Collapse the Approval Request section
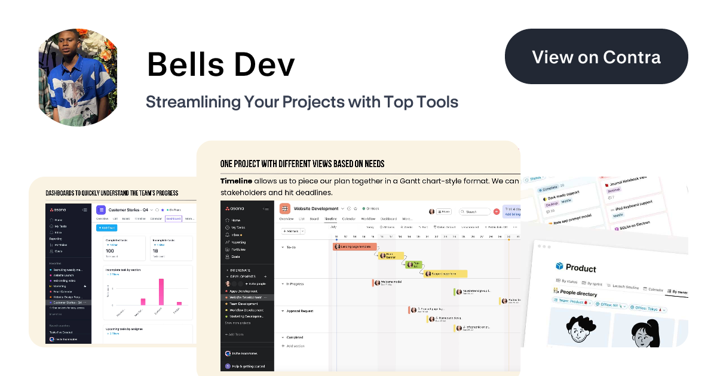The image size is (717, 376). [x=283, y=310]
